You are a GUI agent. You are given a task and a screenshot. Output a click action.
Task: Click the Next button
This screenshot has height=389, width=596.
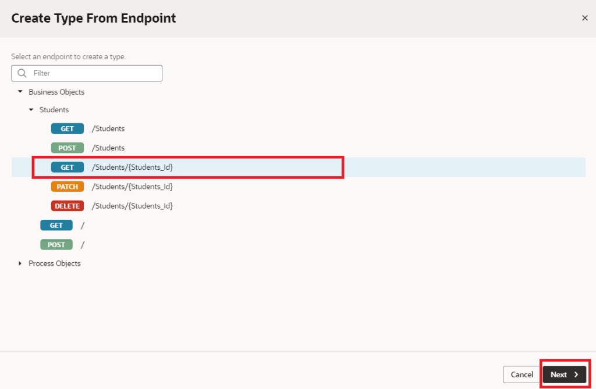coord(564,374)
